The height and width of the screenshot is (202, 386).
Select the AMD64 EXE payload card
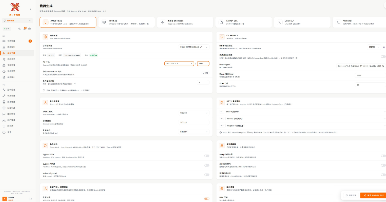click(68, 22)
